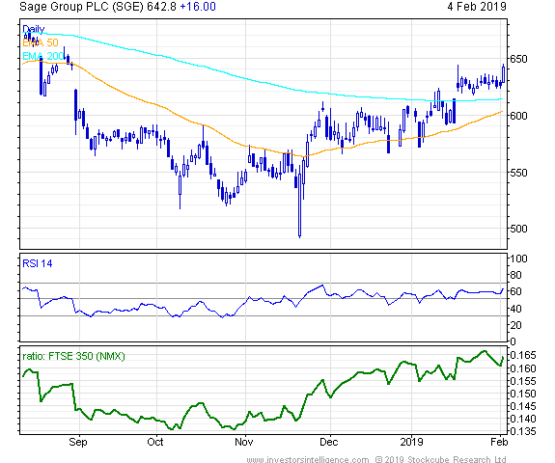Screen dimensions: 555x463
Task: Click the 'EMA 50' legend label
Action: [x=40, y=42]
